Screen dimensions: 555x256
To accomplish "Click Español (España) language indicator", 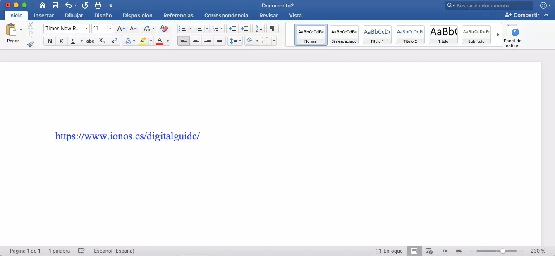I will tap(114, 251).
